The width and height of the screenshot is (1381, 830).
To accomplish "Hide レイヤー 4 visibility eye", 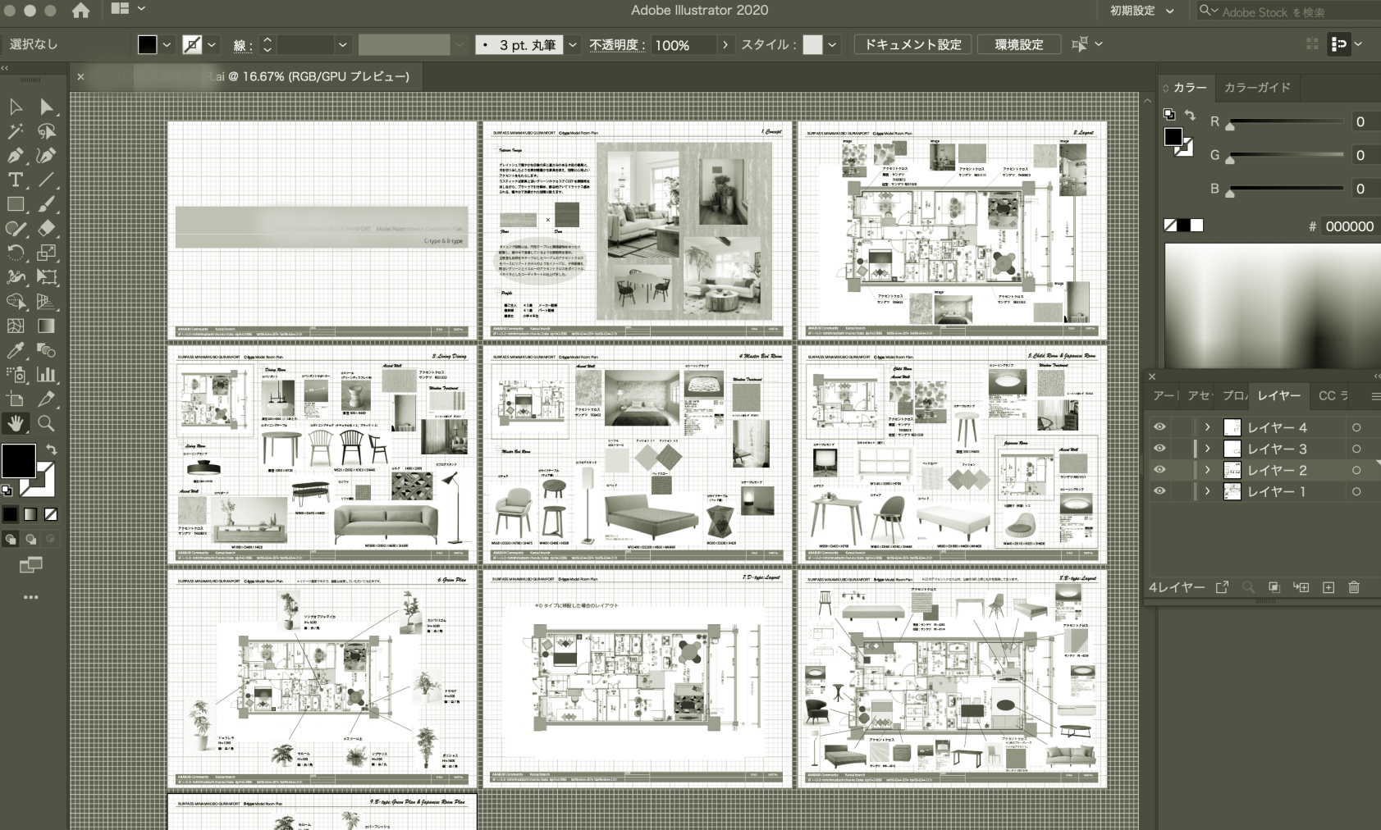I will pyautogui.click(x=1159, y=427).
